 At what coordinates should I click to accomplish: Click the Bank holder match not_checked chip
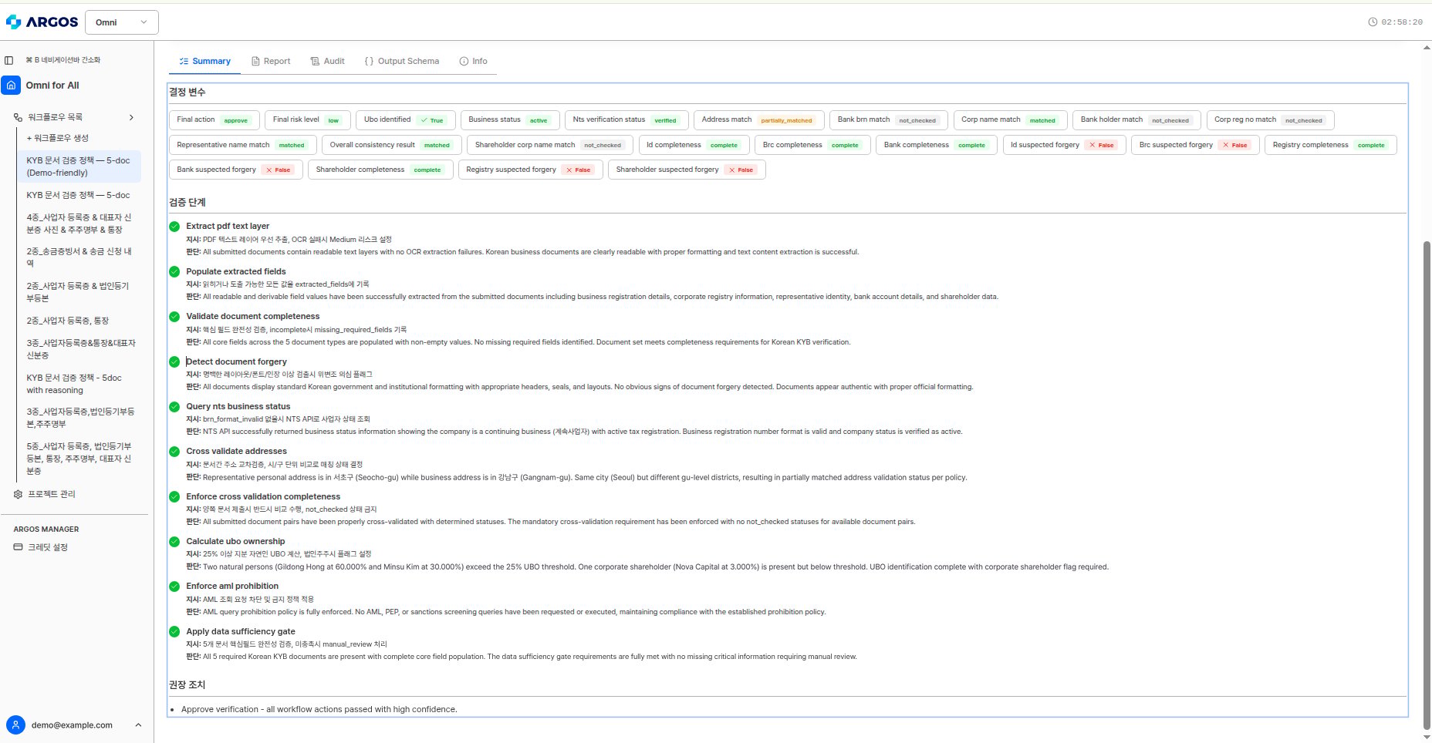tap(1136, 119)
